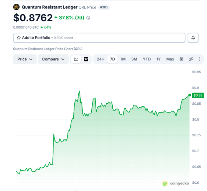Image resolution: width=207 pixels, height=191 pixels.
Task: Click the 7.4% BTC change text
Action: (x=47, y=27)
